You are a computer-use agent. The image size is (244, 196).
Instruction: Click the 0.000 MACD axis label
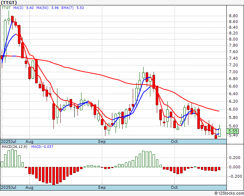(235, 167)
